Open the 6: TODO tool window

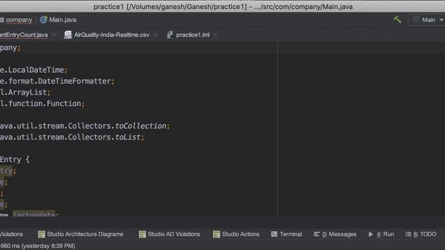tap(421, 234)
